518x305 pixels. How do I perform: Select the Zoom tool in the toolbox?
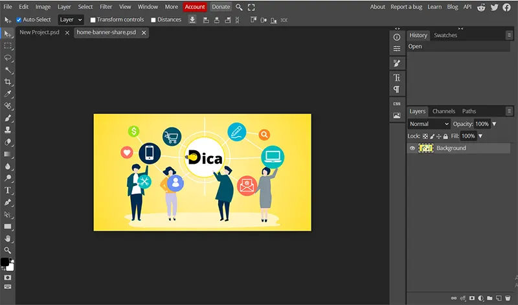point(8,250)
